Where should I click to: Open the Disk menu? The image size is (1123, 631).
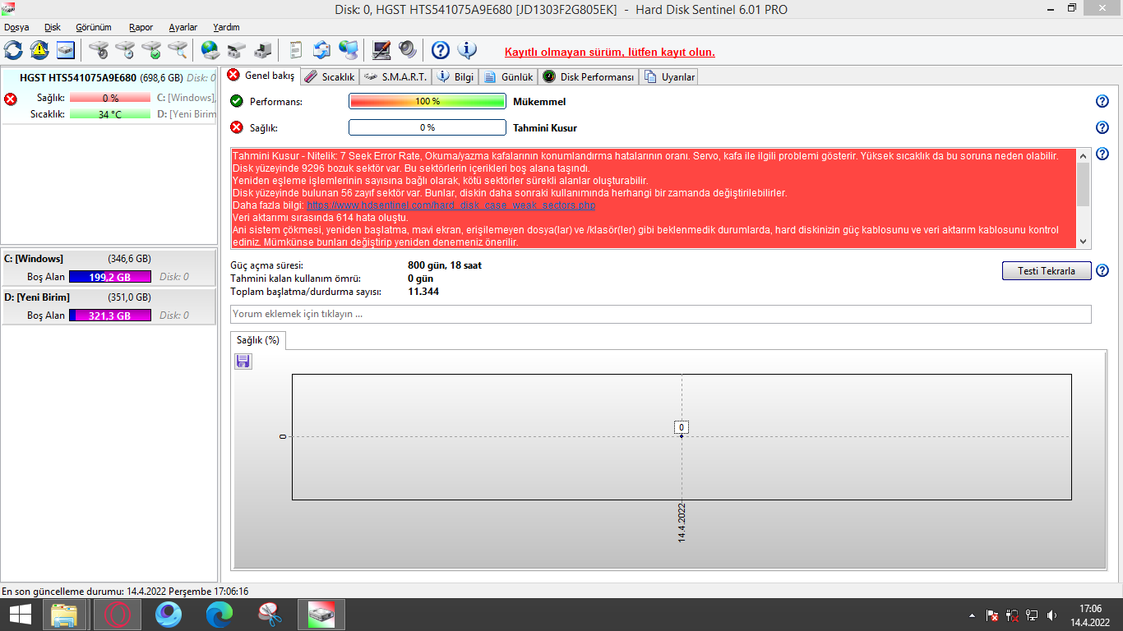point(53,27)
